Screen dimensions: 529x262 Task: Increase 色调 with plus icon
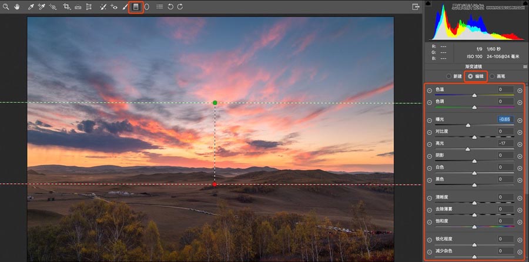[520, 102]
